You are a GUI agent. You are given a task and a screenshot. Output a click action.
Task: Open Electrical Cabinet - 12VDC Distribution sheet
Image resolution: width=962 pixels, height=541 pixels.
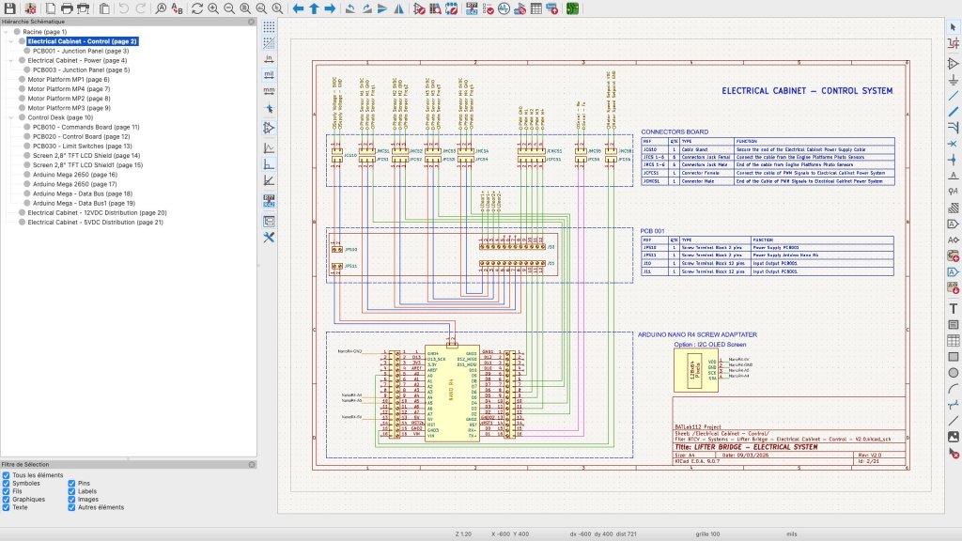point(97,212)
